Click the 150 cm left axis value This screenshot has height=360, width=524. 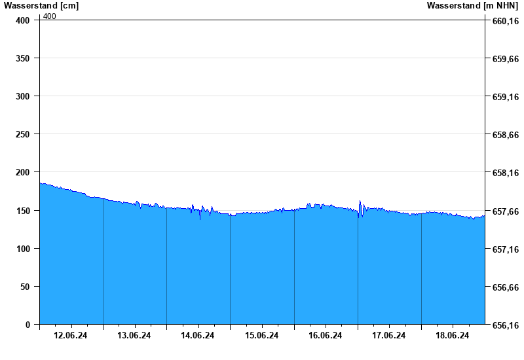[x=23, y=211]
